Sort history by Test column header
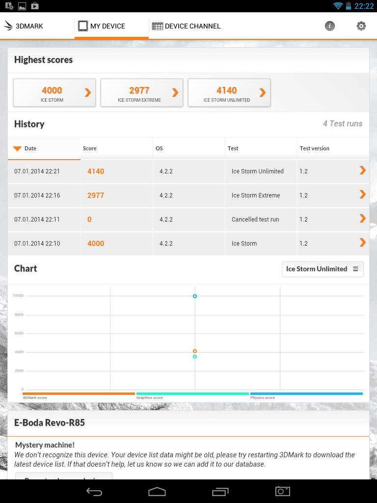The image size is (377, 503). click(261, 148)
